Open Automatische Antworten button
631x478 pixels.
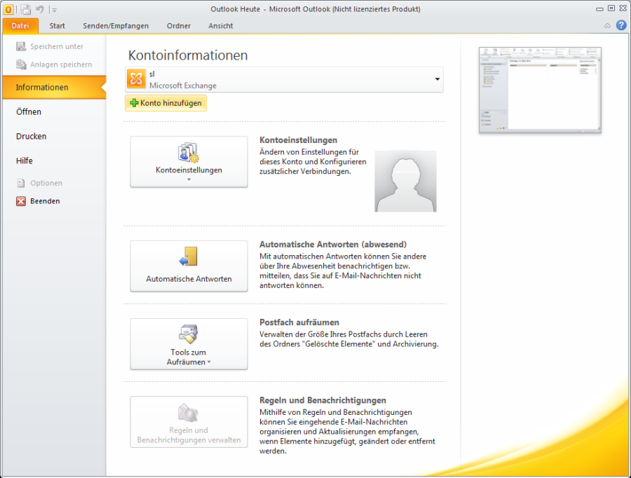[x=189, y=266]
